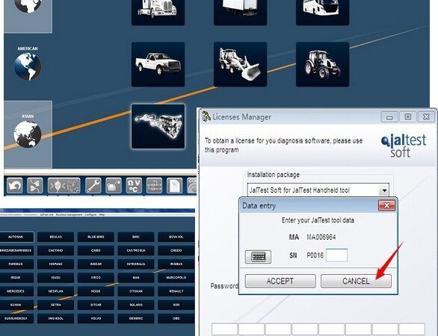Select the CREDO brand button
The height and width of the screenshot is (336, 438).
[x=176, y=251]
